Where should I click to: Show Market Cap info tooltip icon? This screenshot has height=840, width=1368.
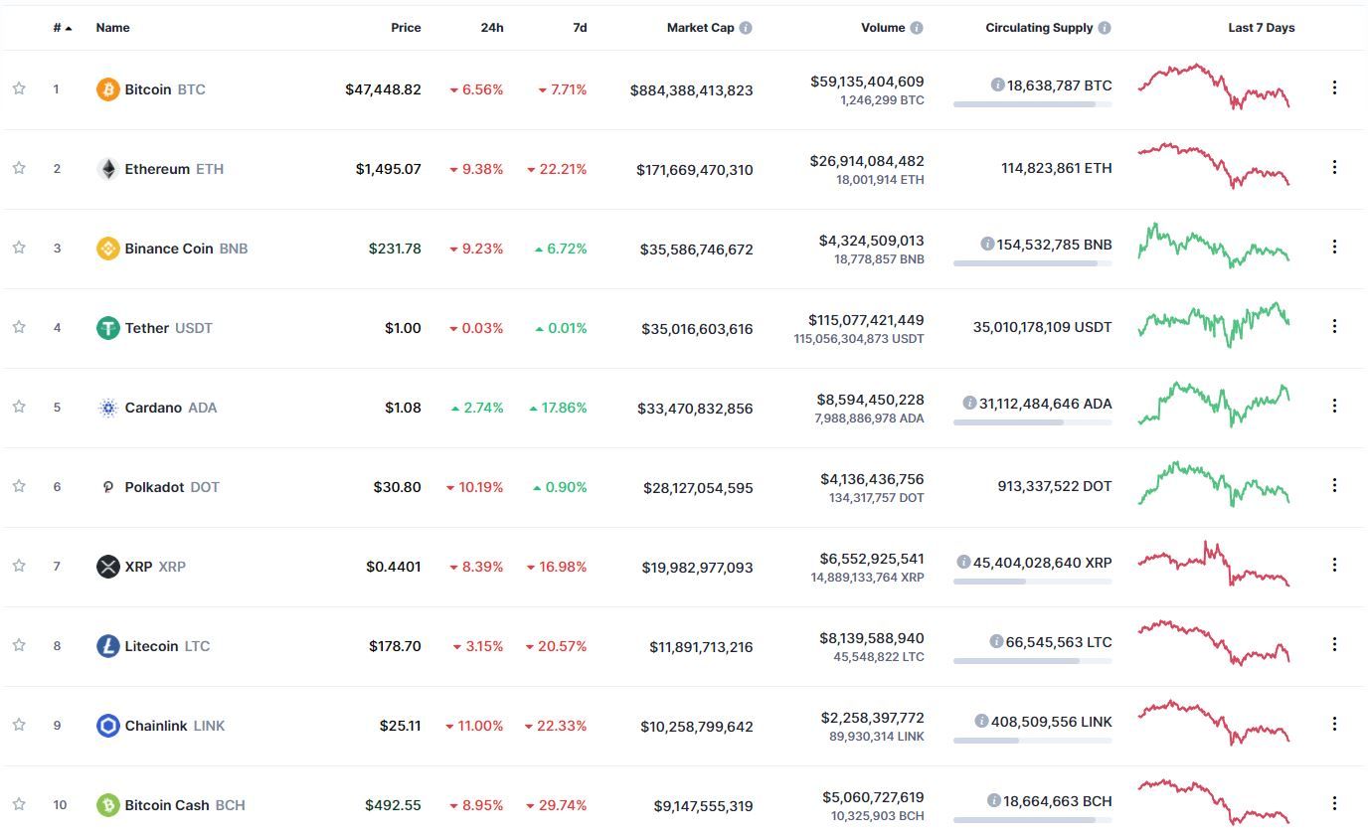tap(746, 28)
